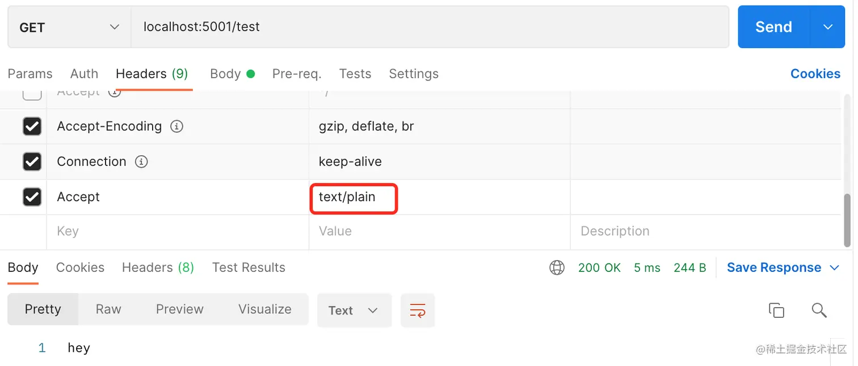Disable the Connection header checkbox
Viewport: 858px width, 366px height.
pos(32,161)
